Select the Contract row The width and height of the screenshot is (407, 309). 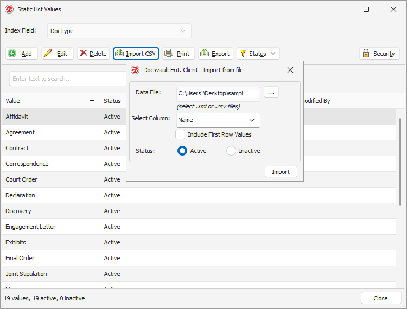click(199, 148)
